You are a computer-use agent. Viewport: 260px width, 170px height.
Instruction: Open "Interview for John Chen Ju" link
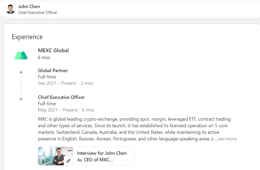[x=102, y=156]
